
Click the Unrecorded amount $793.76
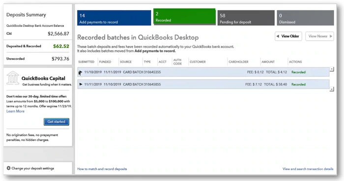coord(60,59)
